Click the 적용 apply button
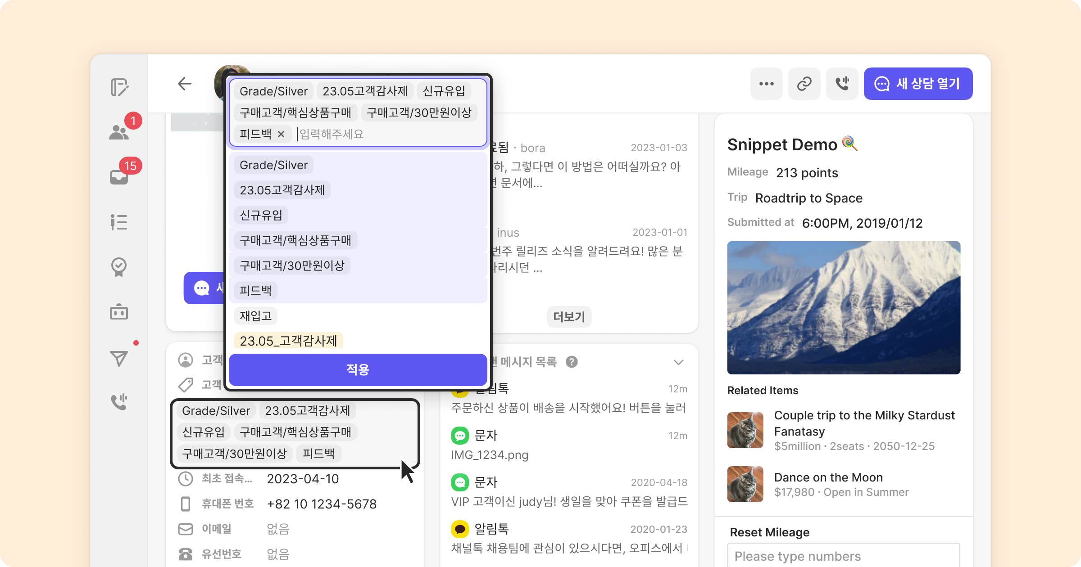 click(358, 369)
